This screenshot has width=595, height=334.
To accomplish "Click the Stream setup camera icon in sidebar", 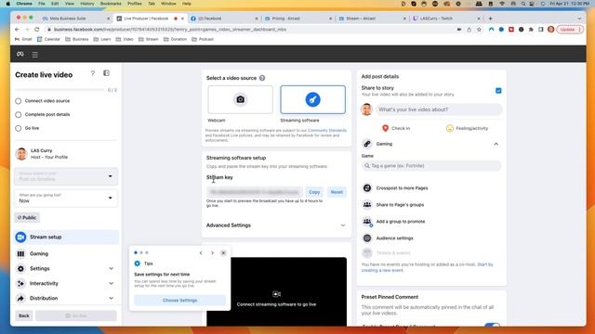I will tap(20, 238).
